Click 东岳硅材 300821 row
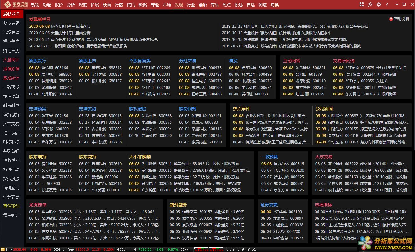415x252 pixels. tap(304, 68)
